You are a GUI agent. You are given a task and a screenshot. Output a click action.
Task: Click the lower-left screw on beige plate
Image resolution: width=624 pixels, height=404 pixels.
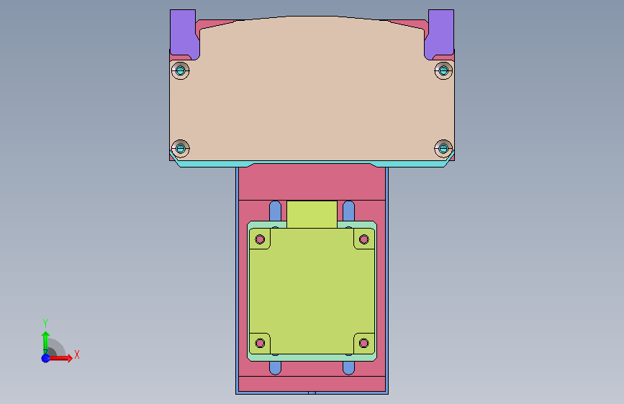[x=180, y=149]
